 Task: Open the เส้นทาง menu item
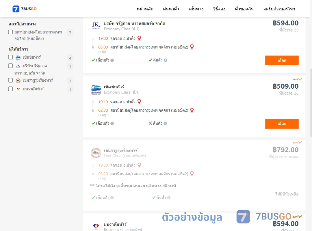196,9
